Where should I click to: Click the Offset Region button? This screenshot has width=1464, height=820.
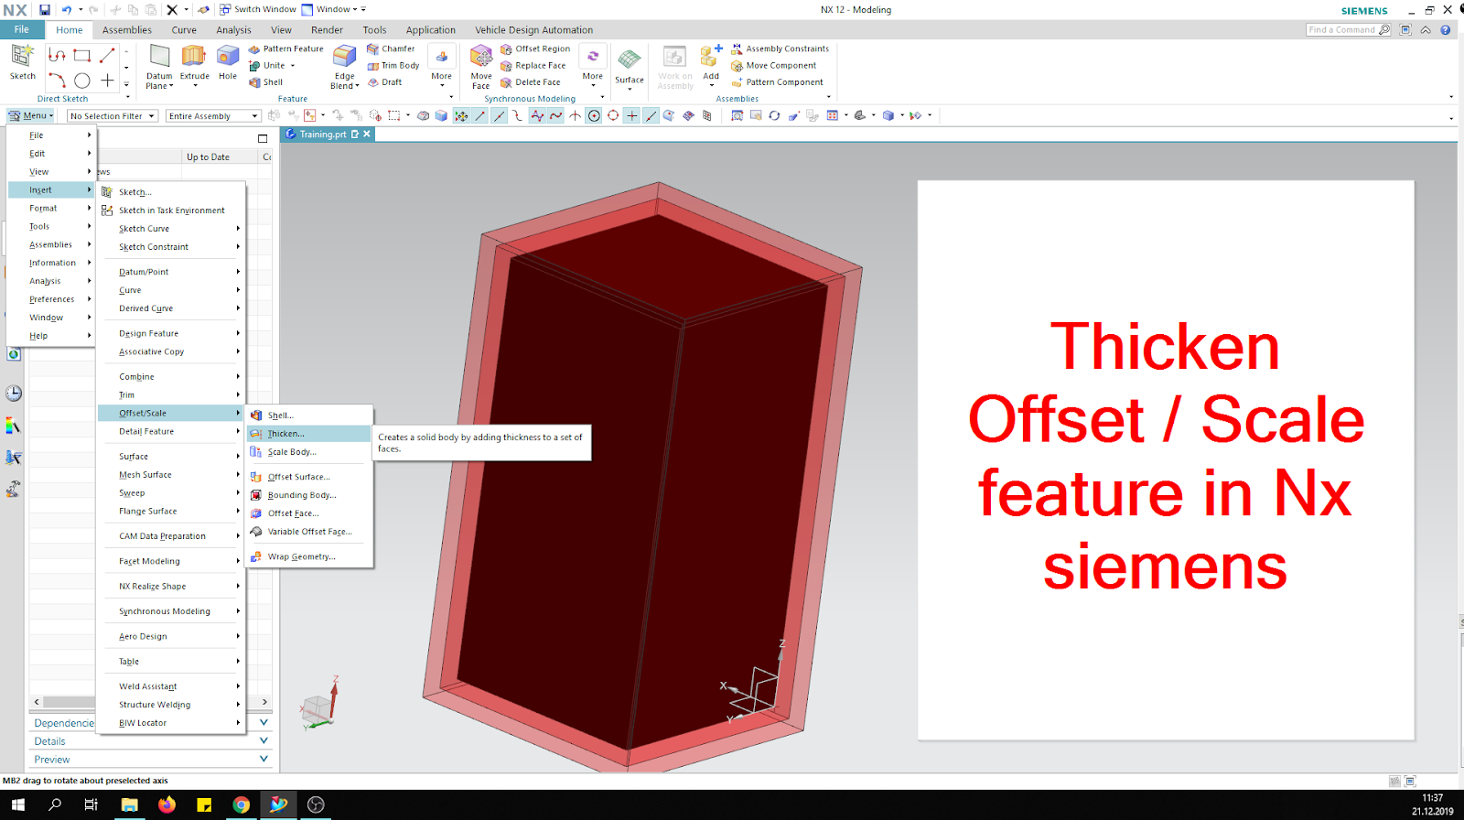(535, 49)
